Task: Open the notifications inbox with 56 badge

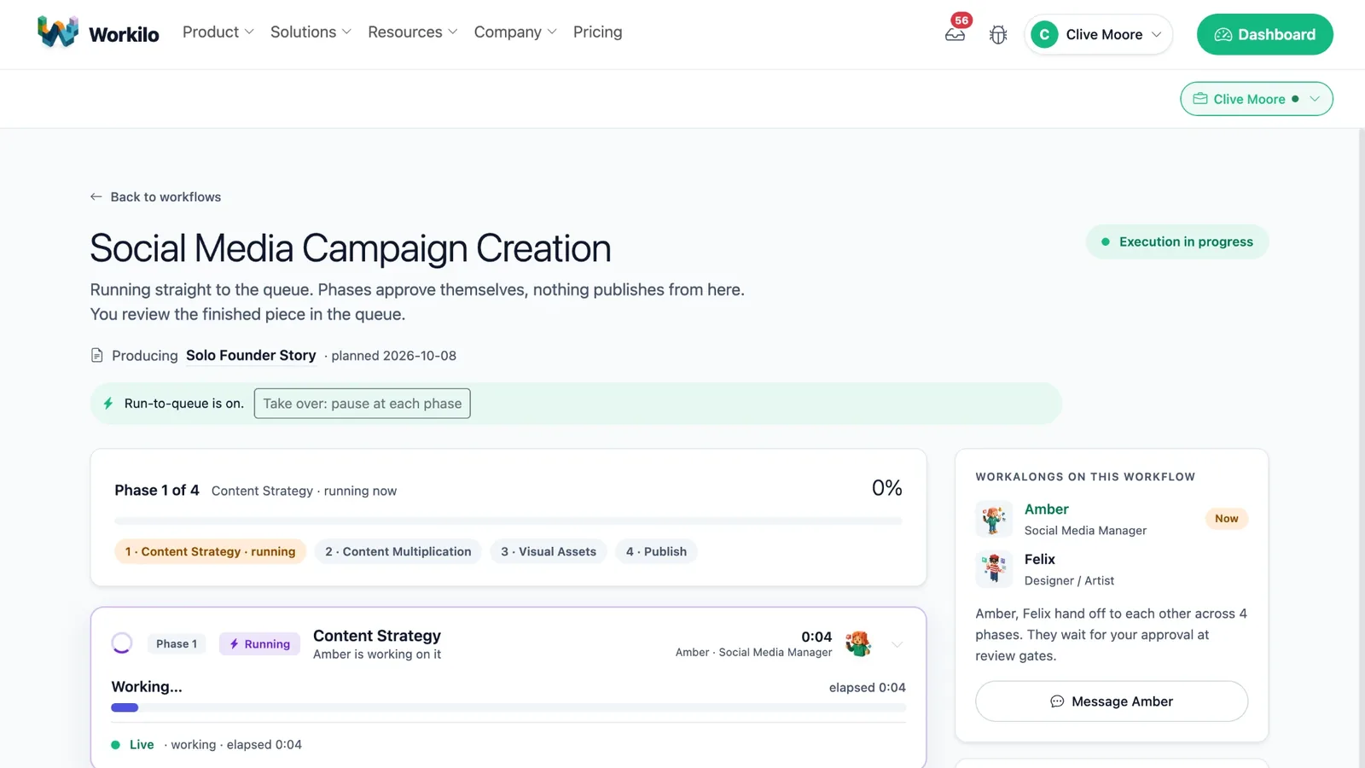Action: [x=955, y=34]
